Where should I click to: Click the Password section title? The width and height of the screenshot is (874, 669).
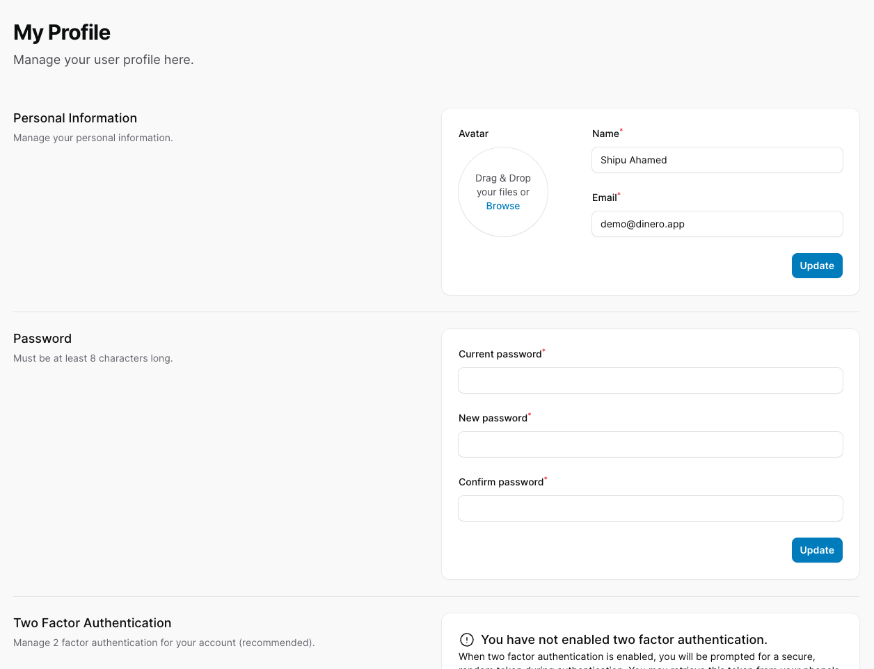42,339
